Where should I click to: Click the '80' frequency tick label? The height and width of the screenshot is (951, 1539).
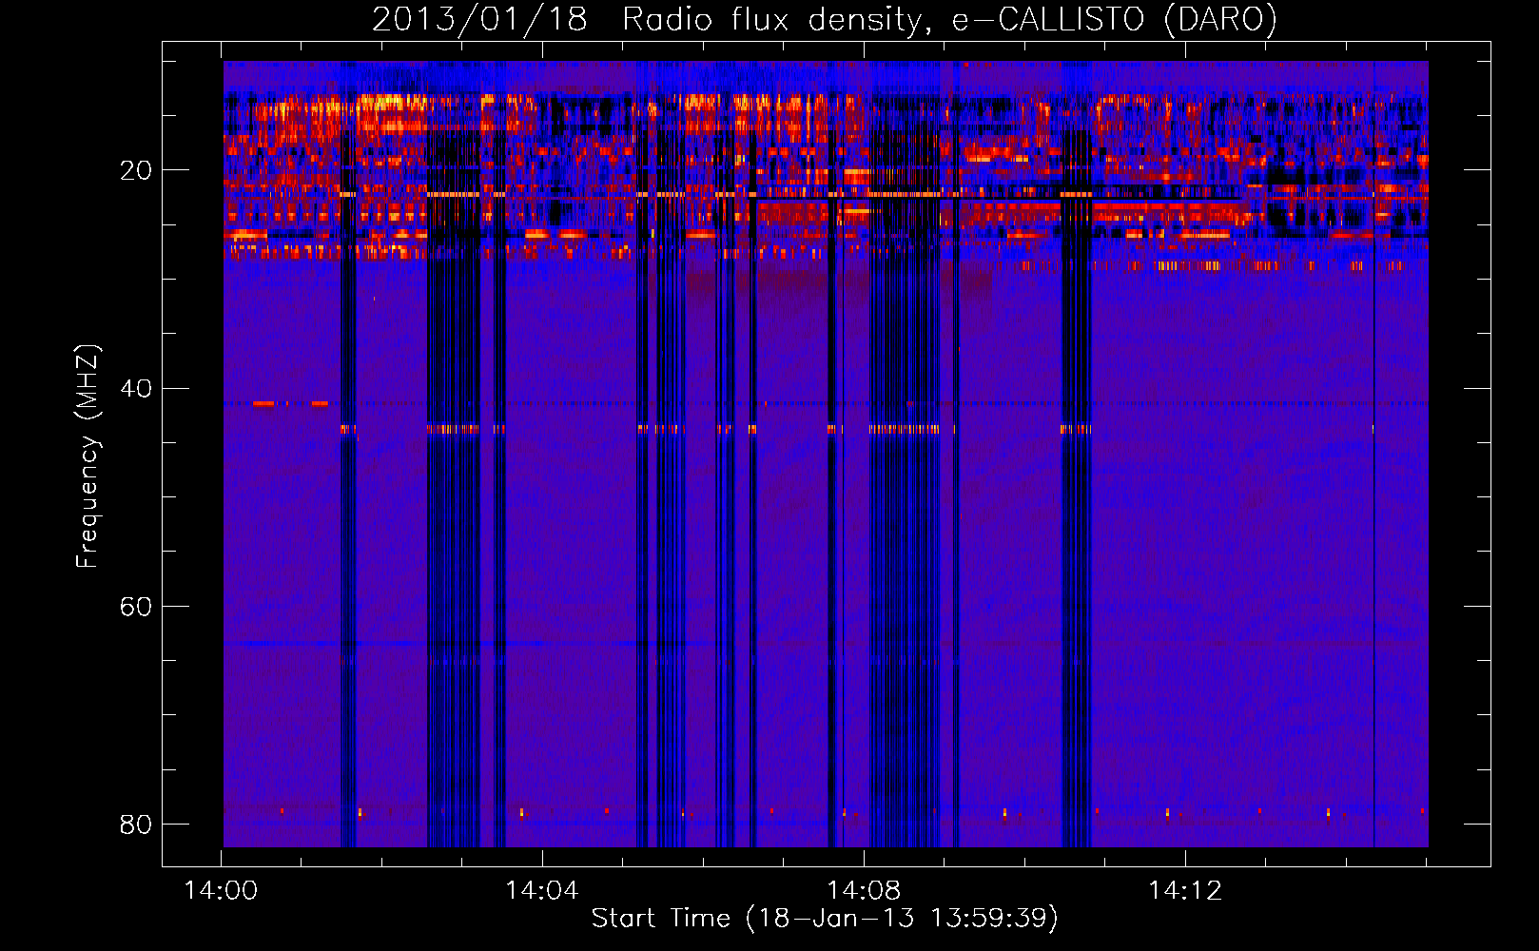[136, 824]
